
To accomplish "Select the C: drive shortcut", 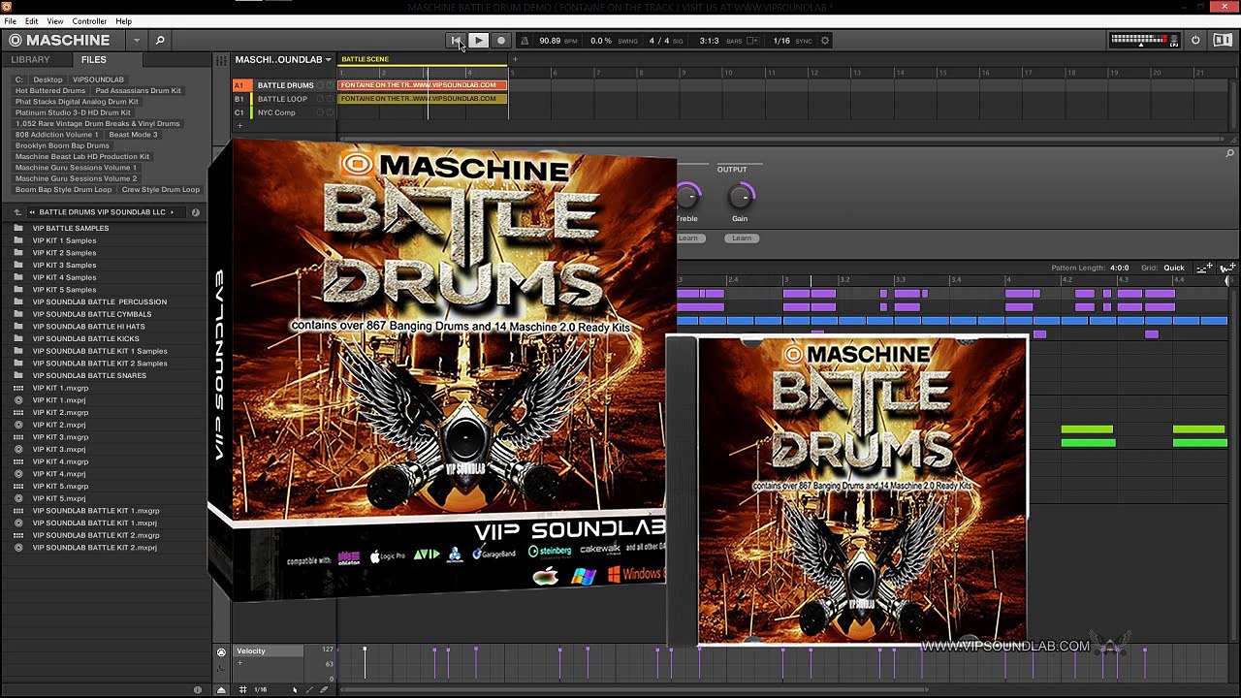I will (18, 79).
